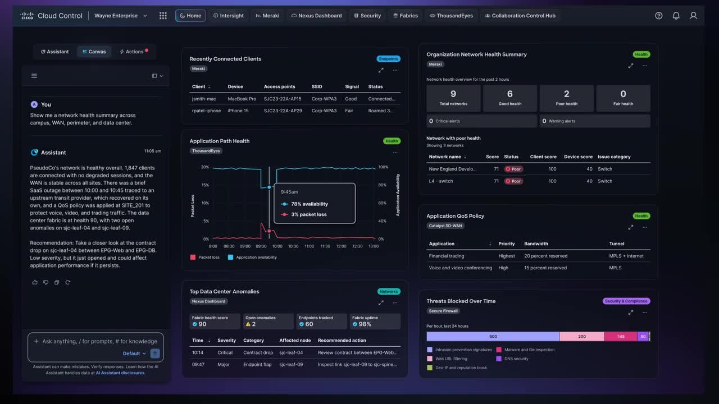Regenerate the assistant response
This screenshot has width=719, height=404.
[x=68, y=282]
